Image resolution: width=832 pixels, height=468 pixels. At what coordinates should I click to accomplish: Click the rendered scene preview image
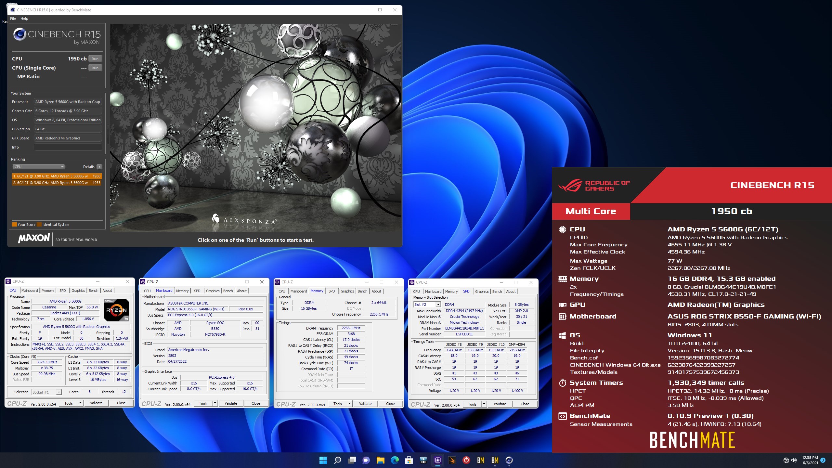[255, 127]
